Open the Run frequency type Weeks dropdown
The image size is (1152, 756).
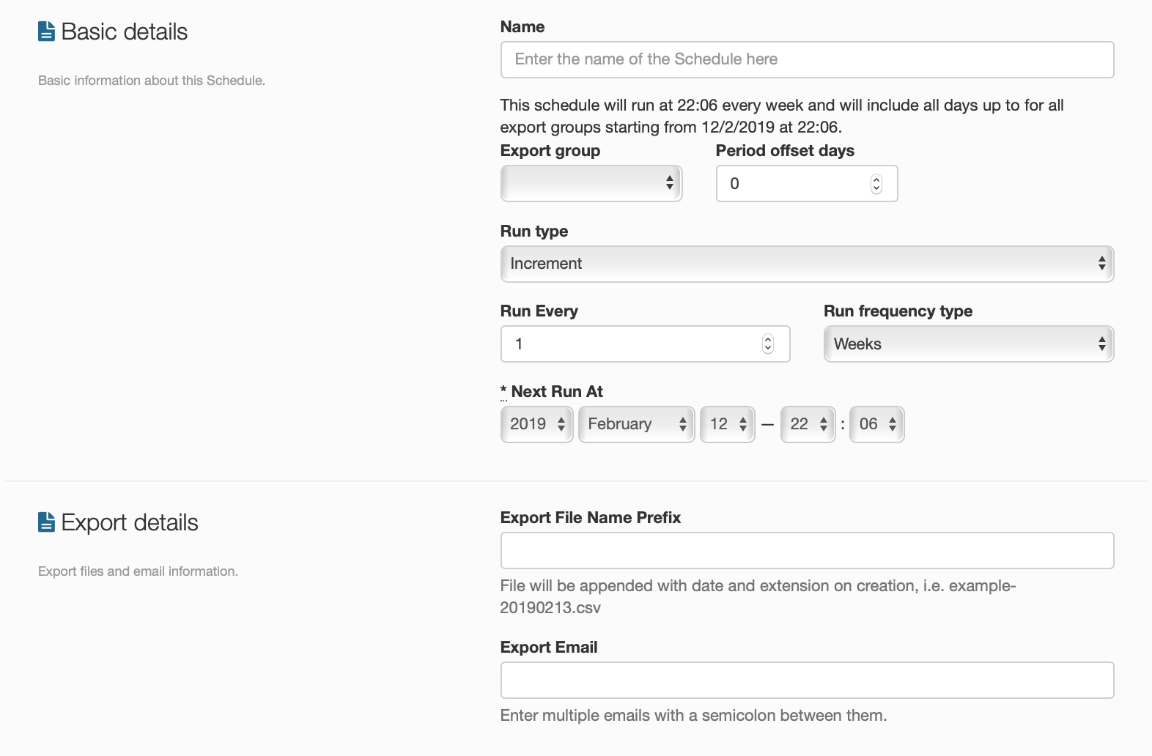tap(968, 344)
